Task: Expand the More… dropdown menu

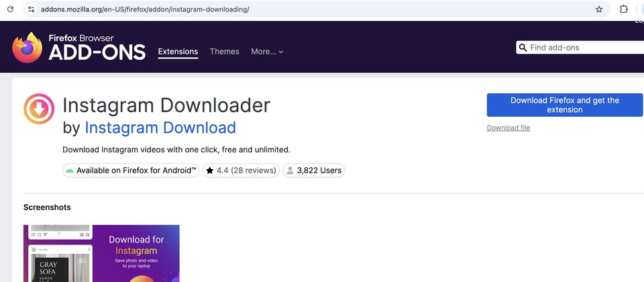Action: click(267, 52)
